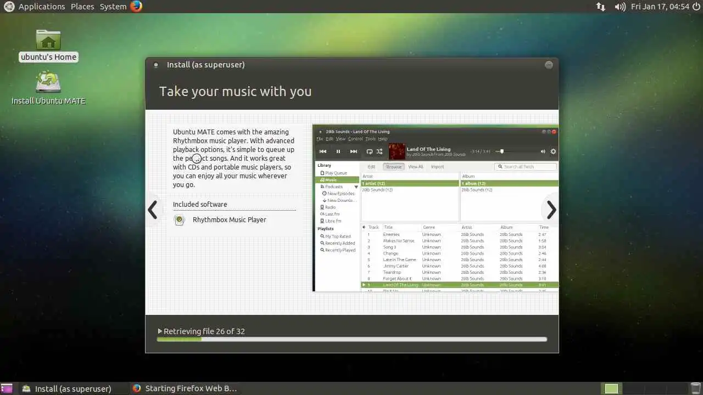
Task: Click the volume speaker icon in panel
Action: [620, 7]
